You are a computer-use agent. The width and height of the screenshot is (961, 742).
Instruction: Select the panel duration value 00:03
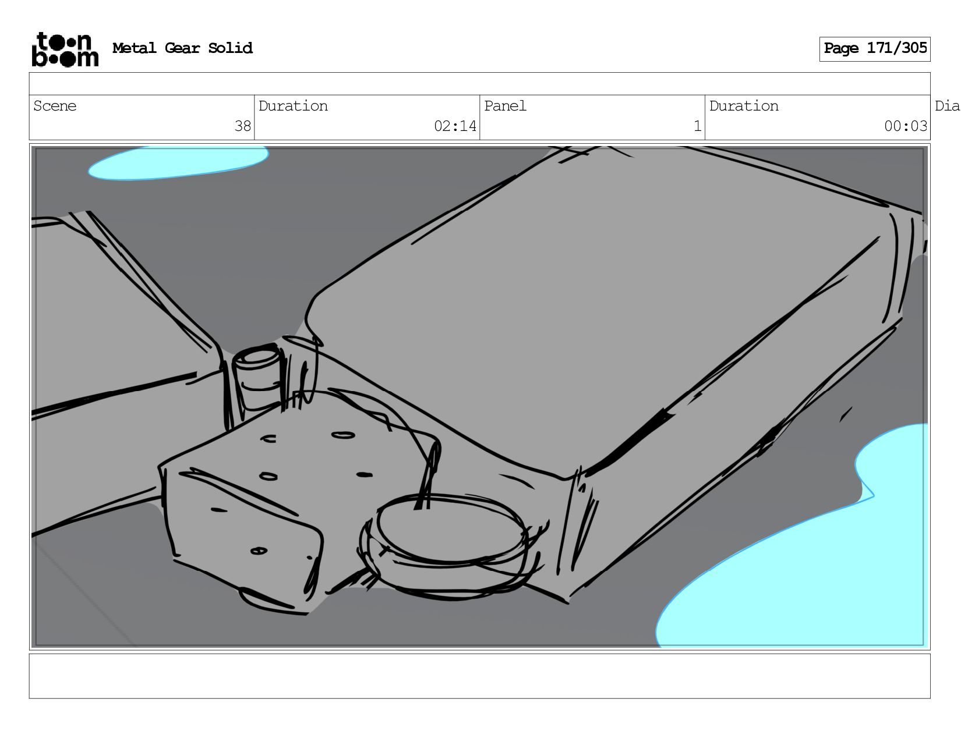pos(906,126)
